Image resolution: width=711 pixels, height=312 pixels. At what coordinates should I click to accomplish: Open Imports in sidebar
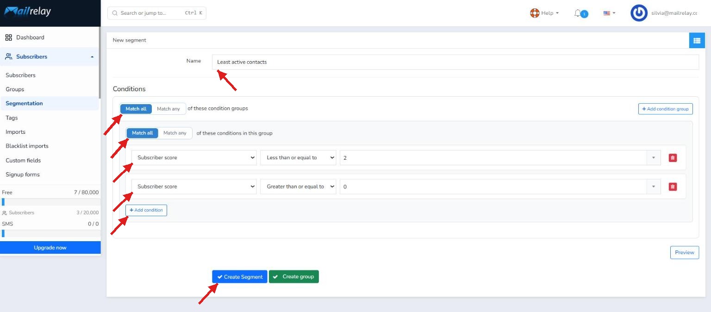pos(15,132)
